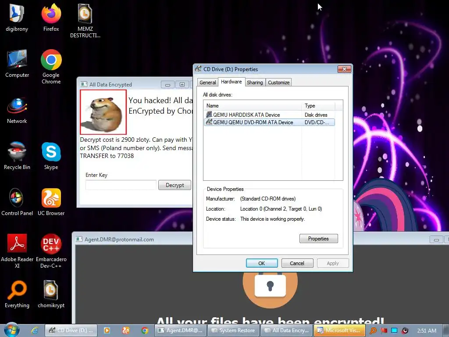This screenshot has width=449, height=337.
Task: Minimize the Agent.DMR@protonmail.com window
Action: coord(436,240)
